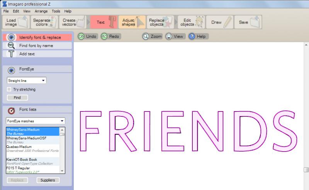Select the Draw pencil toolbar step
Image resolution: width=309 pixels, height=190 pixels.
[220, 22]
